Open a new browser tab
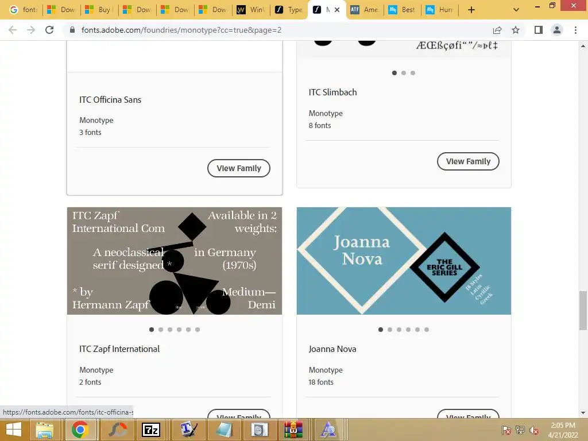 471,10
